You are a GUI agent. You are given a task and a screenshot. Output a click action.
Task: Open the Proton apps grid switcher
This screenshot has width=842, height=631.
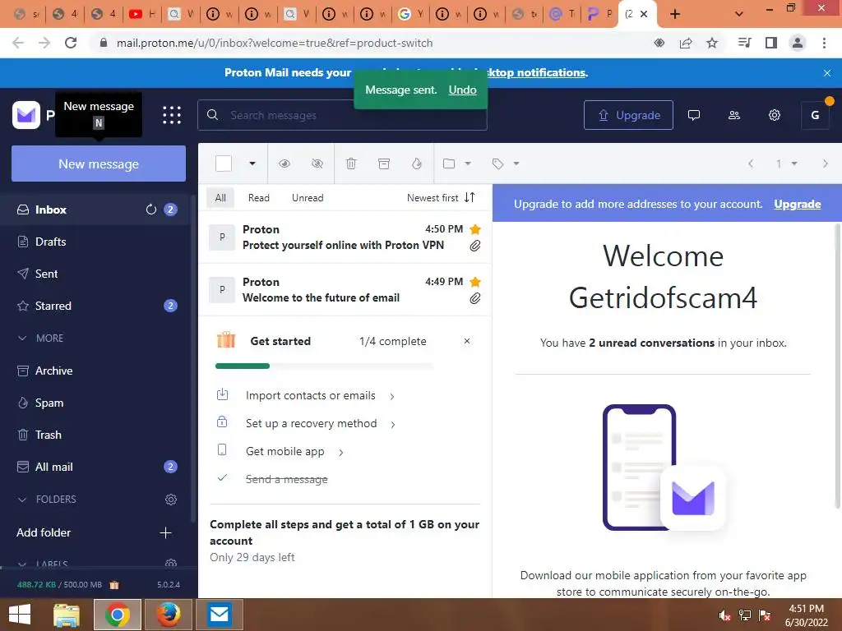click(172, 115)
